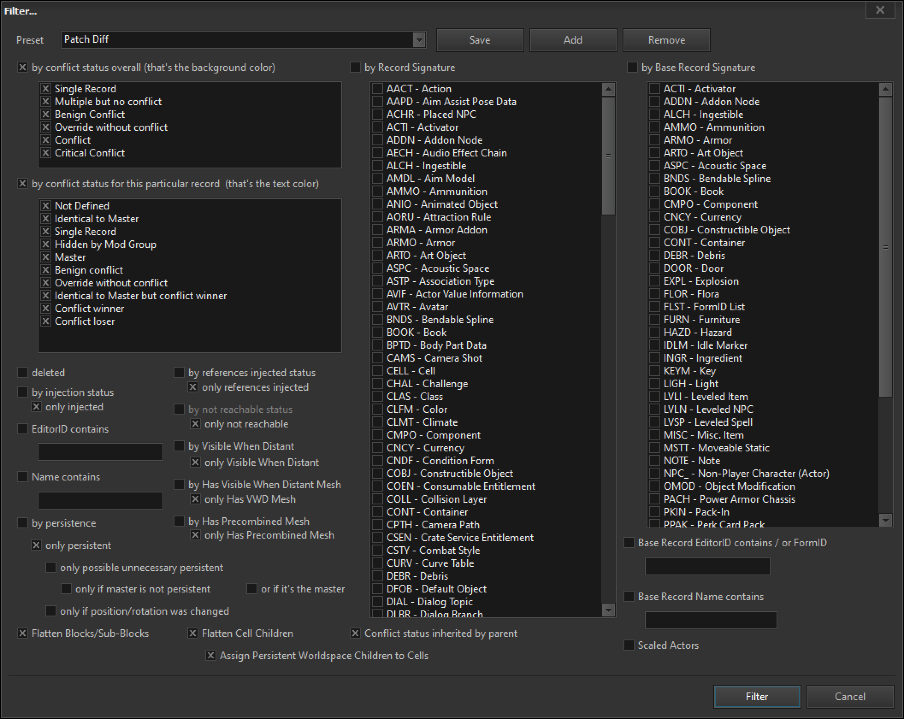This screenshot has height=719, width=904.
Task: Click the Record Signature scrollbar thumb
Action: pos(608,156)
